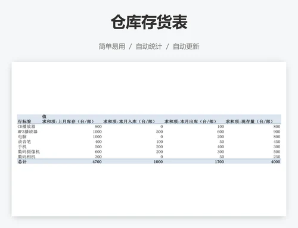Select 数码摄像机 上月库存 value 600
Viewport: 298px width, 228px height.
98,152
